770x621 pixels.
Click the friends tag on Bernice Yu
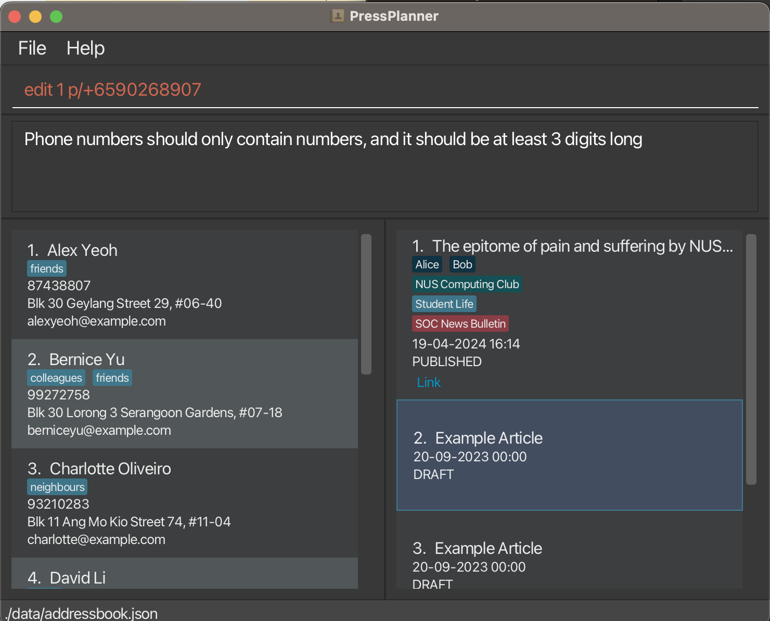coord(112,378)
